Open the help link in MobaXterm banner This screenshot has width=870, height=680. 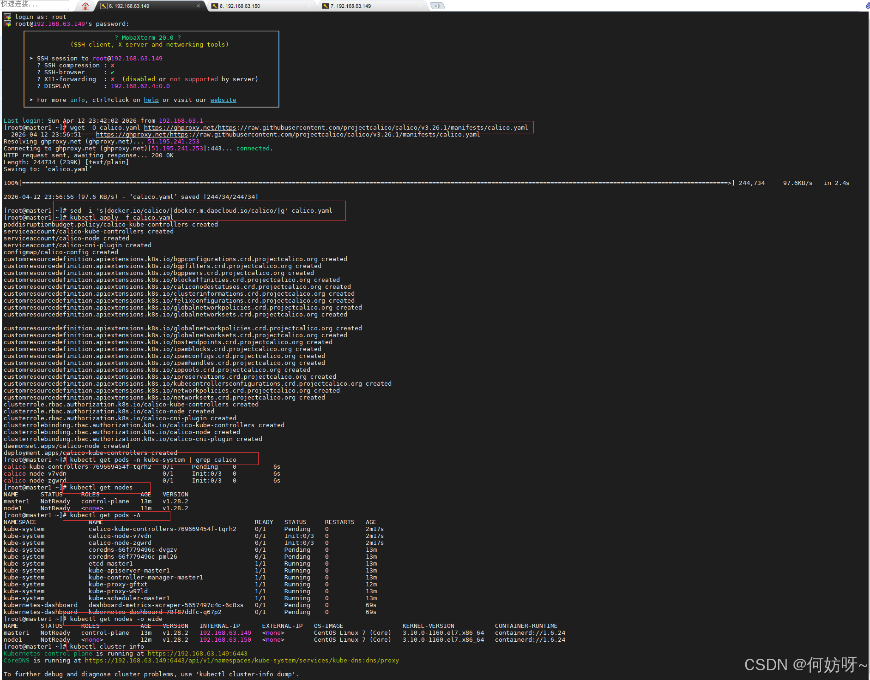point(151,100)
